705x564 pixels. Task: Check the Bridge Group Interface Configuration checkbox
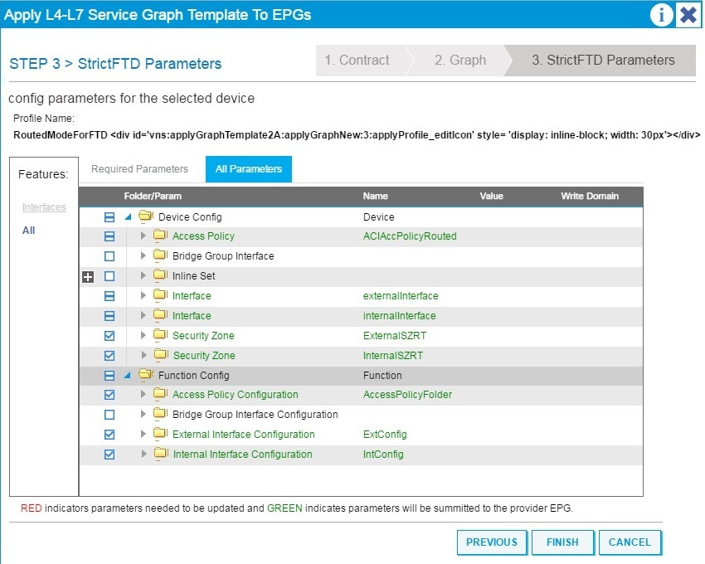point(109,415)
